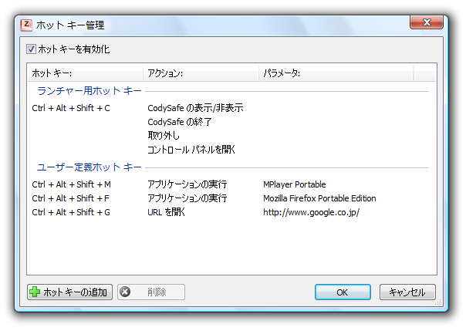Select the Ctrl + Alt + Shift + C hotkey
This screenshot has width=466, height=331.
[x=71, y=108]
